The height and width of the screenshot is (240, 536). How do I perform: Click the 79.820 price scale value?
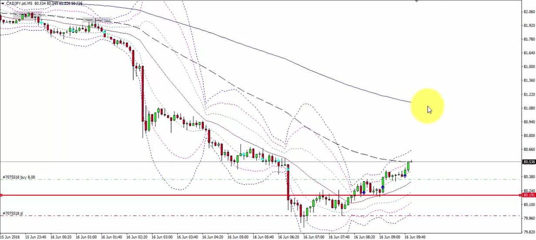tap(529, 232)
